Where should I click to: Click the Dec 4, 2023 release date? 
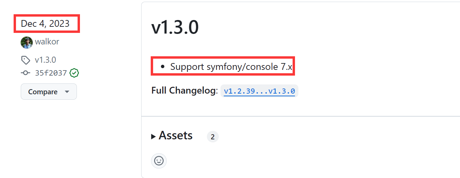point(45,24)
